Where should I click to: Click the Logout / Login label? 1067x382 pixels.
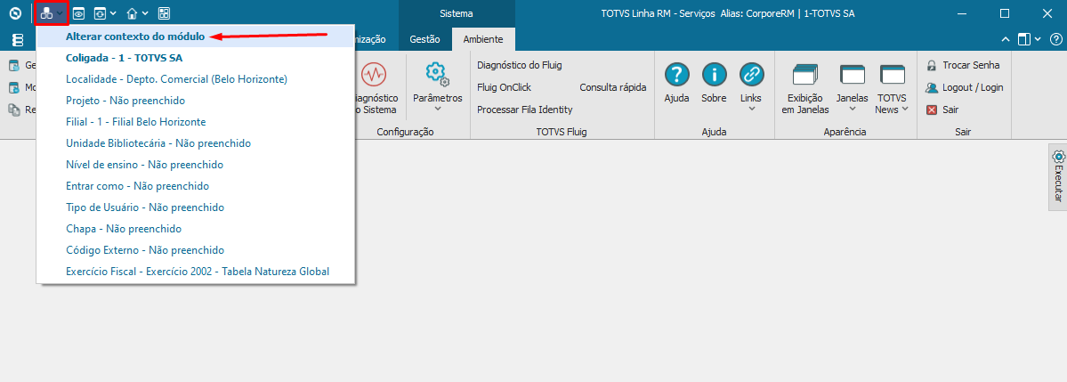tap(973, 87)
